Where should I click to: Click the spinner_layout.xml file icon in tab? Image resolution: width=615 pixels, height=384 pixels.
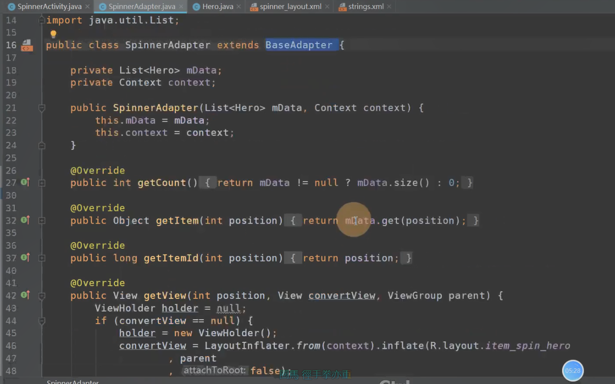pos(254,7)
